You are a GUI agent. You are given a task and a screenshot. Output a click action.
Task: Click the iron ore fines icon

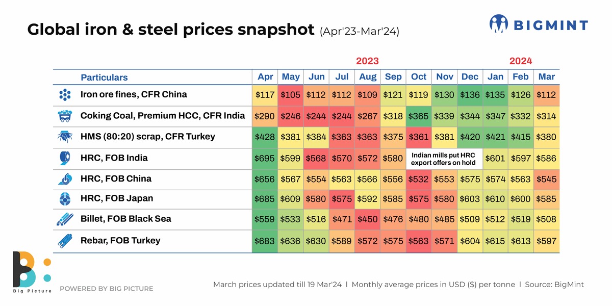(x=65, y=95)
